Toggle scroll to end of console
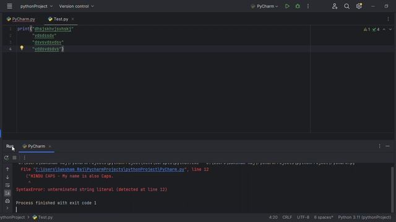Image resolution: width=396 pixels, height=222 pixels. pos(7,193)
